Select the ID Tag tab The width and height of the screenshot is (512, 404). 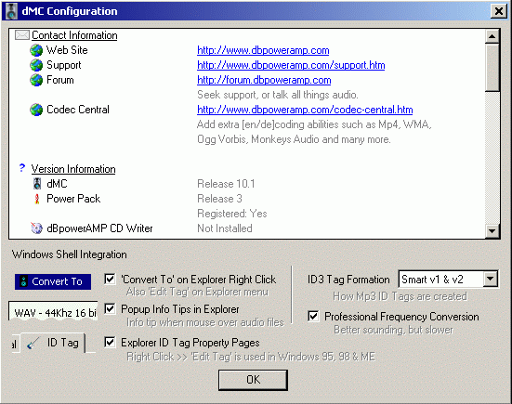pos(53,343)
